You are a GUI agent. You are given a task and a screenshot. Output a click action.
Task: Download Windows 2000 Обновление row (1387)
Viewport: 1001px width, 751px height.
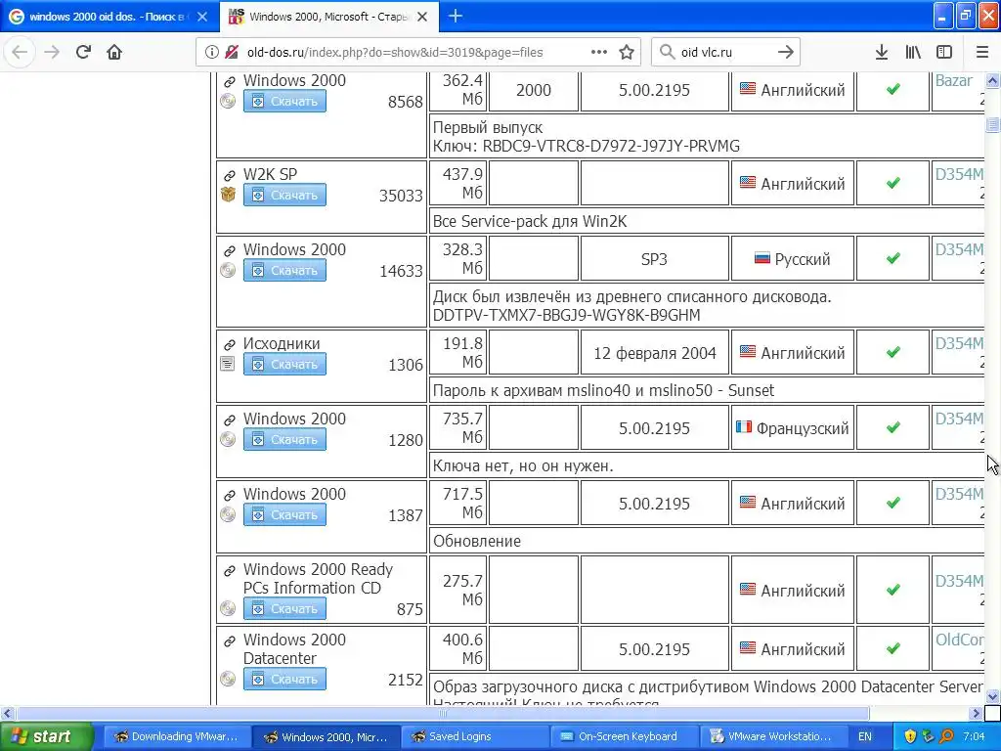[284, 514]
